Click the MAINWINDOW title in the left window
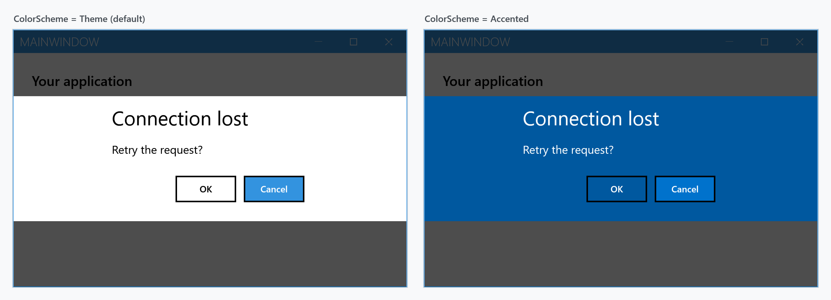831x300 pixels. 60,42
